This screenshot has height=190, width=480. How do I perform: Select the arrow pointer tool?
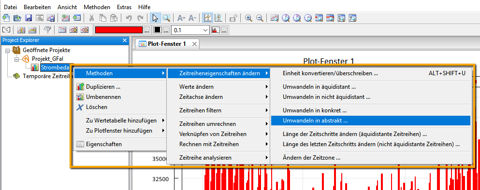pyautogui.click(x=155, y=18)
